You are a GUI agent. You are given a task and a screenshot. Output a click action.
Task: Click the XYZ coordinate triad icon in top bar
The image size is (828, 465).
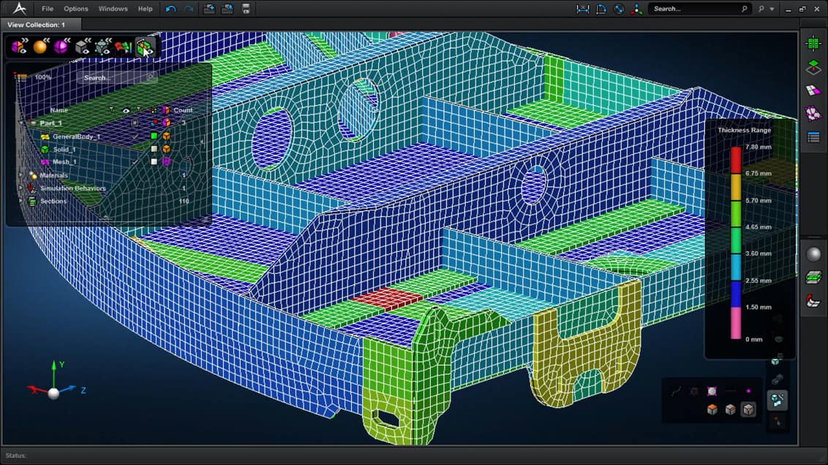(637, 9)
